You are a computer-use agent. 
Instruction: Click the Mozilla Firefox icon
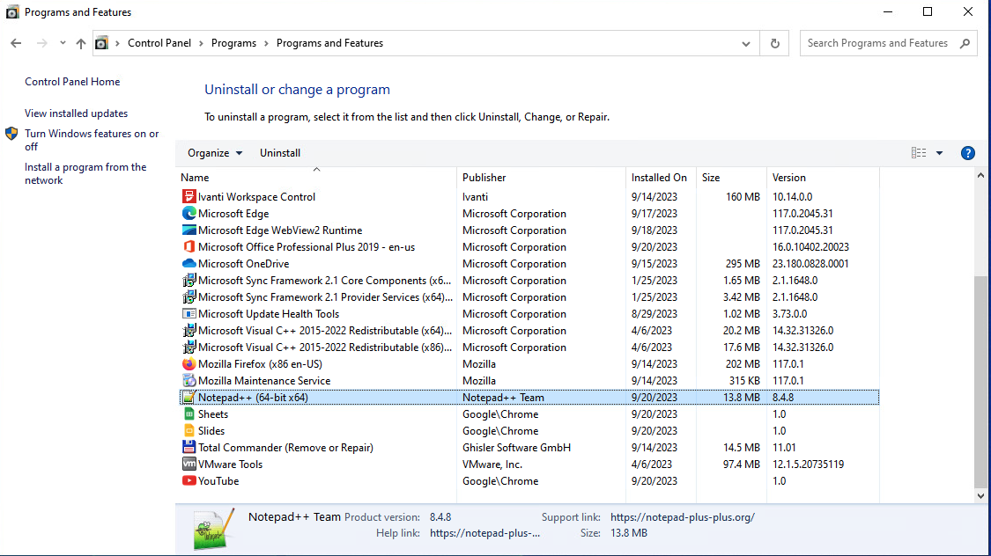coord(189,363)
